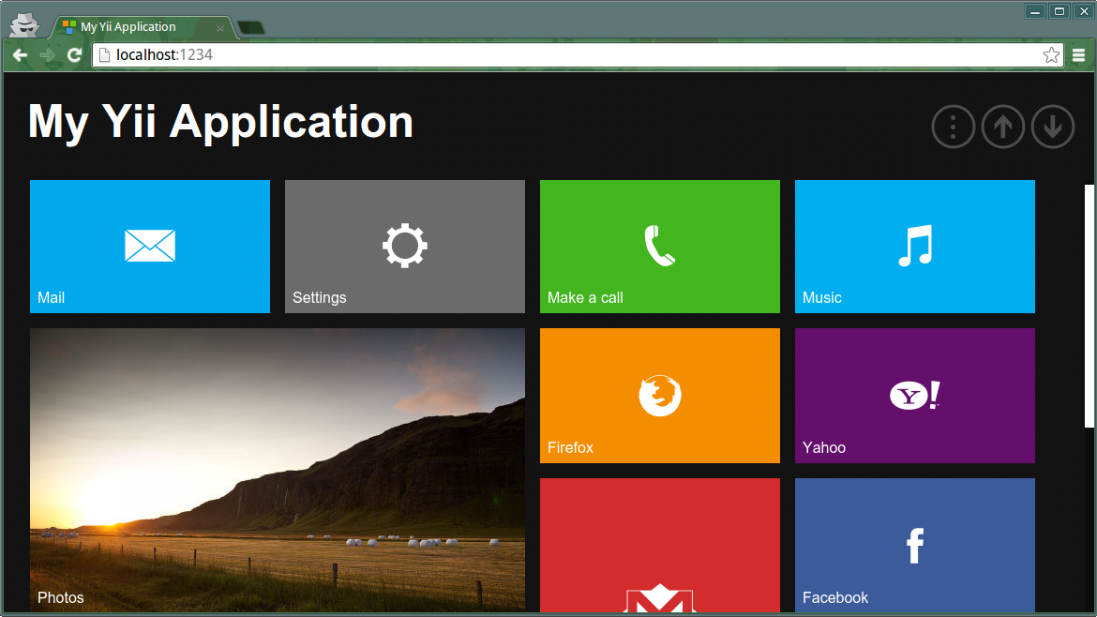Open the Facebook f icon
The height and width of the screenshot is (617, 1097).
coord(915,545)
